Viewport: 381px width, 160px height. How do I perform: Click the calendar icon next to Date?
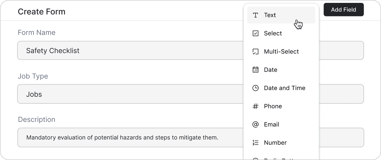pos(255,70)
